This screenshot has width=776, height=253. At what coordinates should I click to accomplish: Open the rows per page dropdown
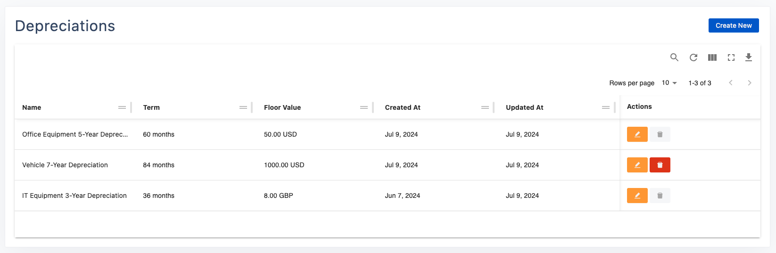point(669,83)
